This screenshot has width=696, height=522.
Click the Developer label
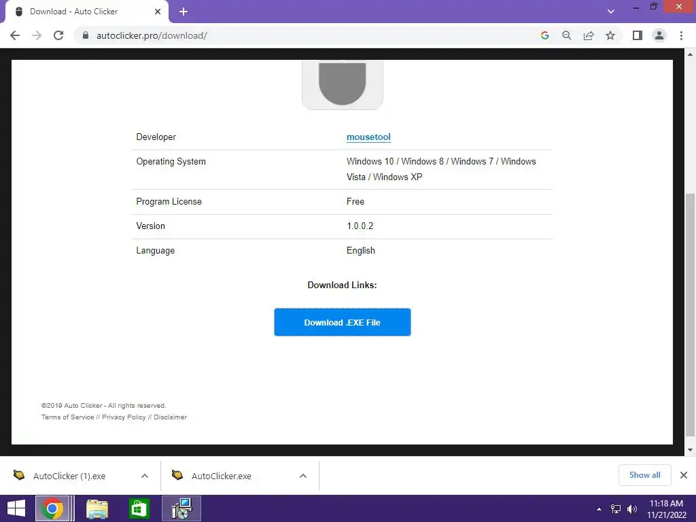(156, 137)
